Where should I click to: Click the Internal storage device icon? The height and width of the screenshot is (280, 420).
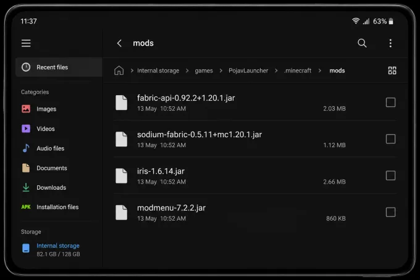(26, 248)
